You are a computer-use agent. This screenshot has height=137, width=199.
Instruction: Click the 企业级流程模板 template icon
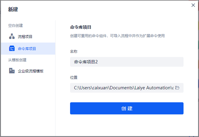click(12, 71)
